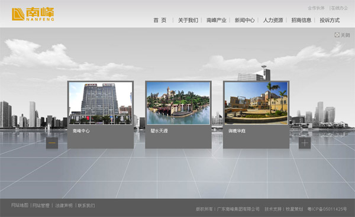Click the 技术支持 credit in footer
This screenshot has height=217, width=355.
283,209
